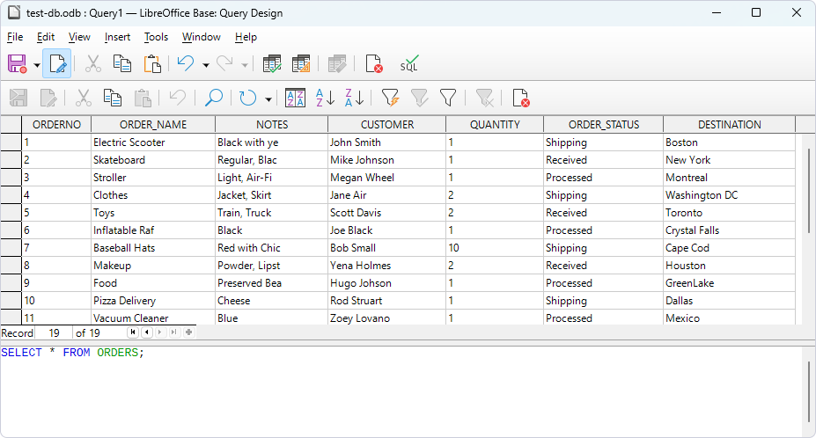Copy using the data toolbar Copy icon
This screenshot has height=438, width=816.
pos(113,98)
